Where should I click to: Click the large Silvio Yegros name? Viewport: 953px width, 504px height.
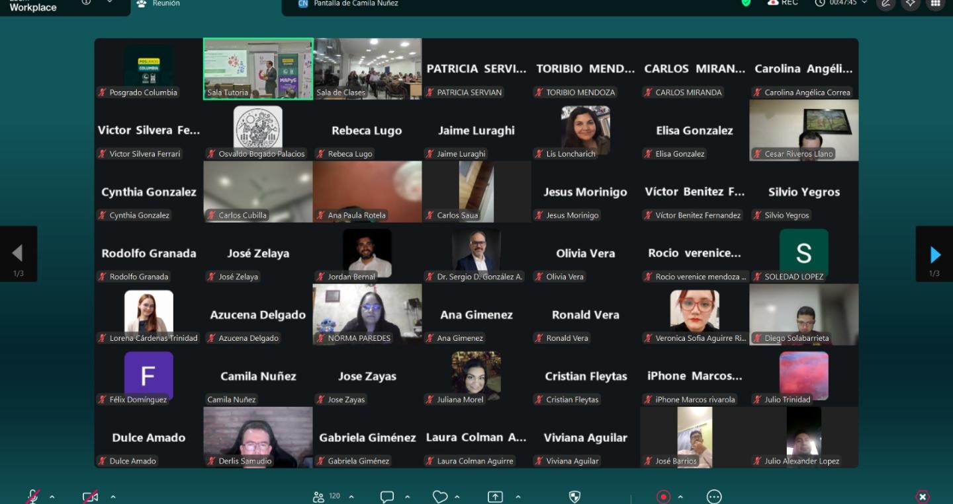804,192
